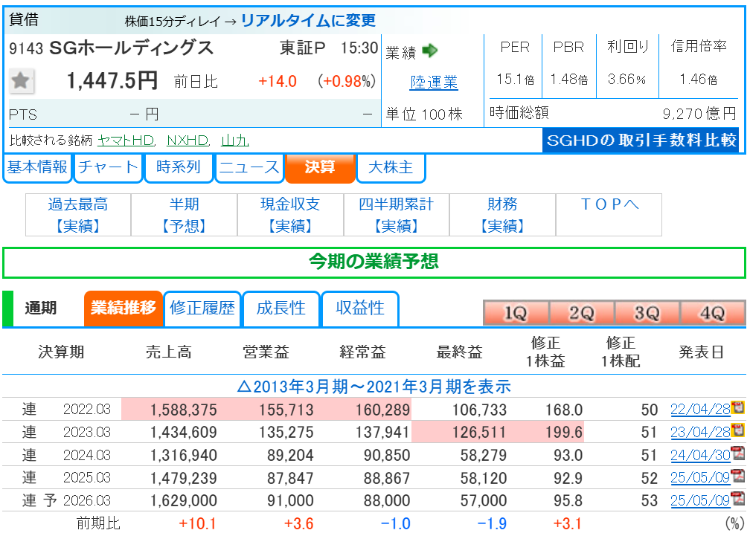
Task: Jump to 四半期累計【実績】 section
Action: (397, 215)
